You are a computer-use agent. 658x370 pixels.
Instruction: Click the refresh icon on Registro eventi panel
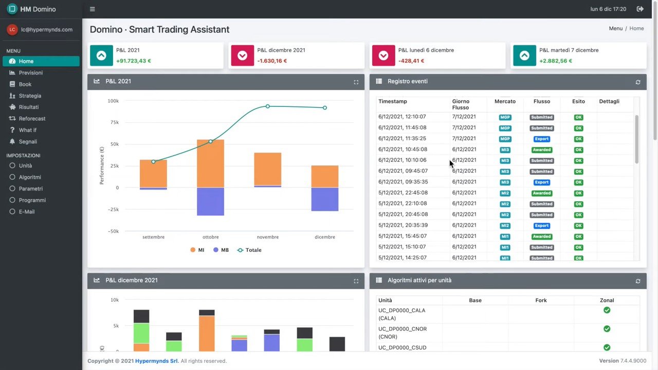tap(637, 82)
